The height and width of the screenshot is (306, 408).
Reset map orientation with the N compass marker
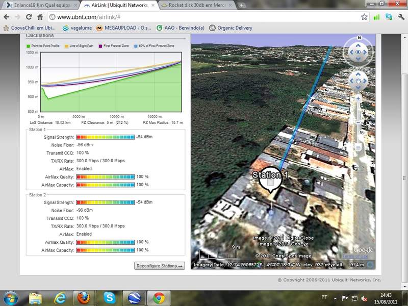(x=359, y=38)
